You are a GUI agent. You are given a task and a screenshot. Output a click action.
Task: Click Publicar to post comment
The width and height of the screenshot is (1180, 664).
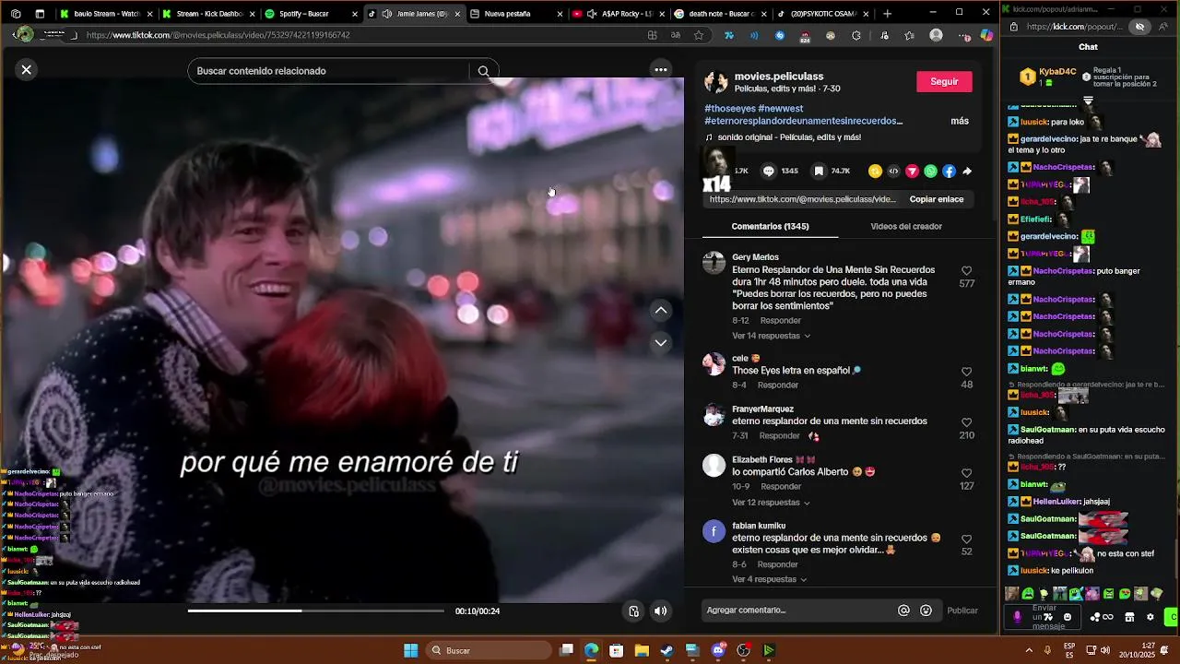(x=962, y=611)
